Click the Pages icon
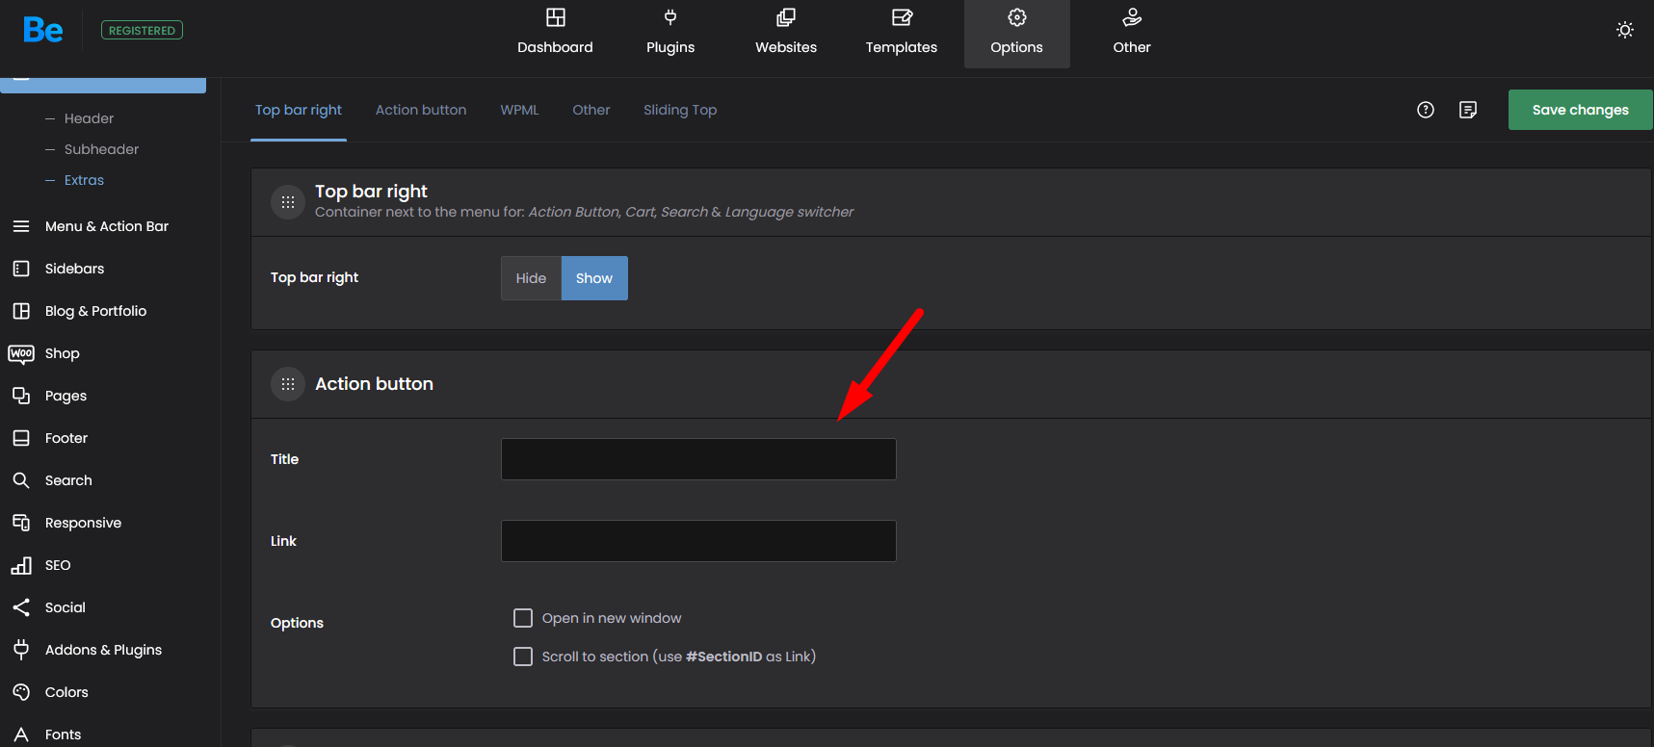The width and height of the screenshot is (1654, 747). (21, 396)
